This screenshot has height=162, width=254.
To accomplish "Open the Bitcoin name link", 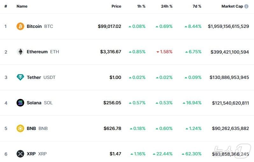I will coord(34,26).
